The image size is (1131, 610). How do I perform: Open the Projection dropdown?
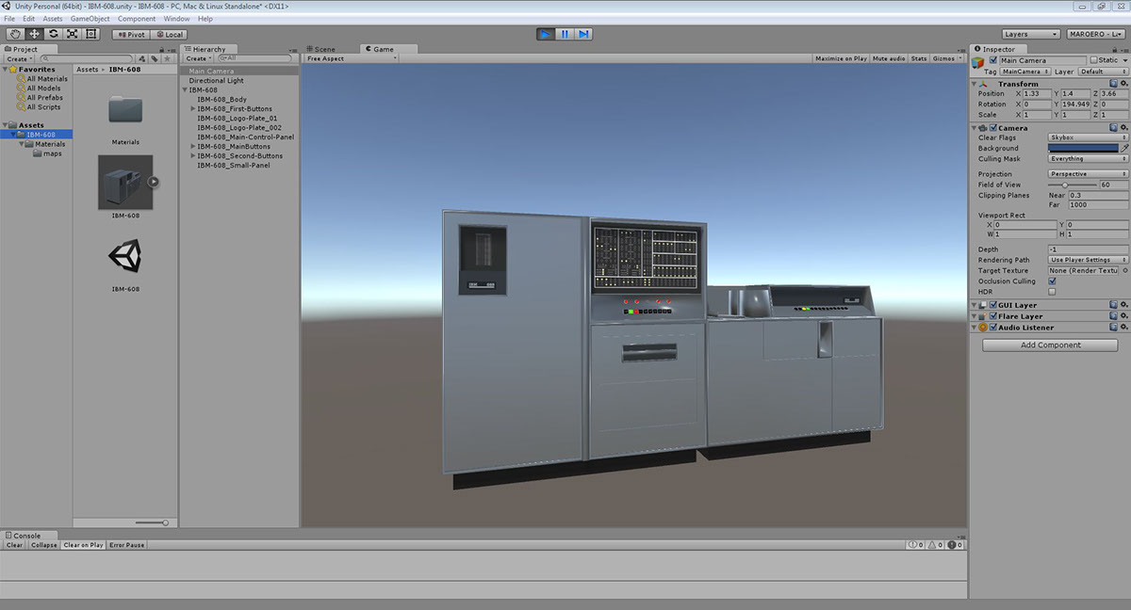pyautogui.click(x=1088, y=174)
